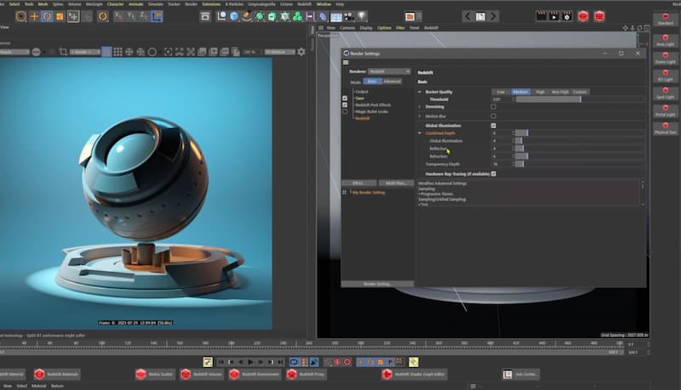Click the Matrix Scatter shelf icon
Screen dimensions: 681x390
coord(141,374)
